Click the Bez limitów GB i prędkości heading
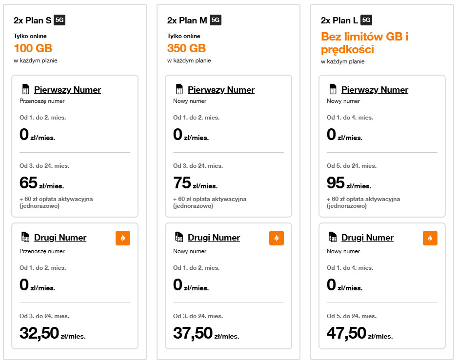This screenshot has width=457, height=364. [x=364, y=43]
